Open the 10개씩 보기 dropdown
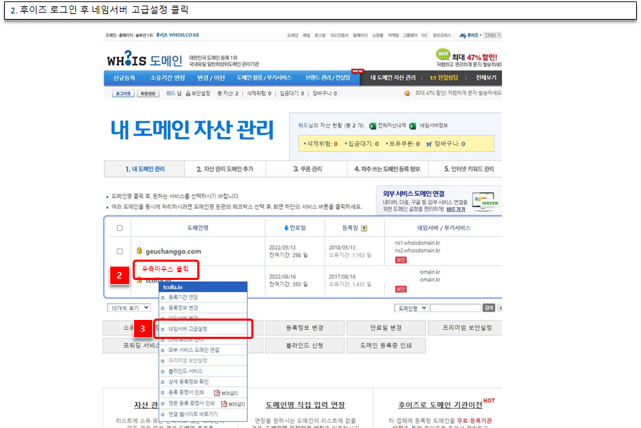The image size is (641, 428). click(x=128, y=307)
